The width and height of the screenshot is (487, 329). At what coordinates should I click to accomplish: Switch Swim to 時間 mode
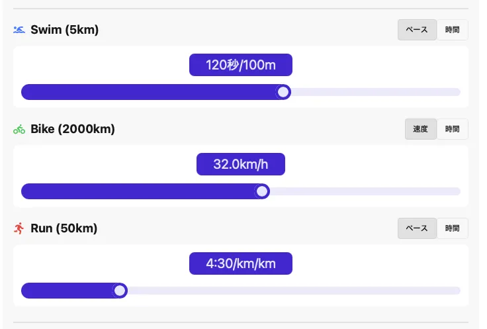453,30
